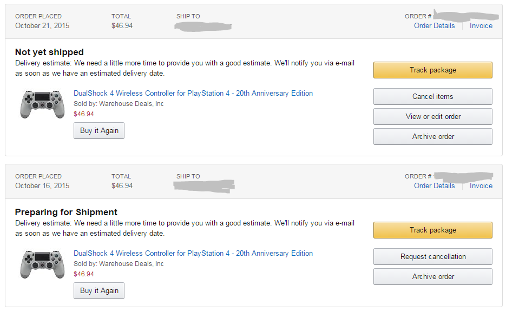Open Order Details for October 21 order
The image size is (506, 312).
(435, 26)
